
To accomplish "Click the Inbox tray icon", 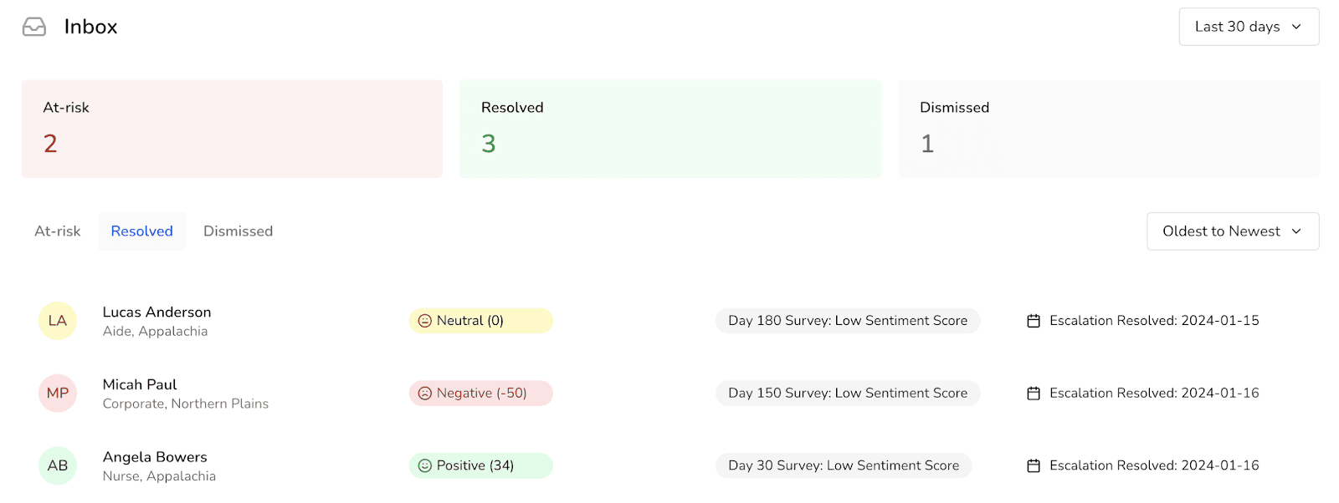I will pos(34,28).
